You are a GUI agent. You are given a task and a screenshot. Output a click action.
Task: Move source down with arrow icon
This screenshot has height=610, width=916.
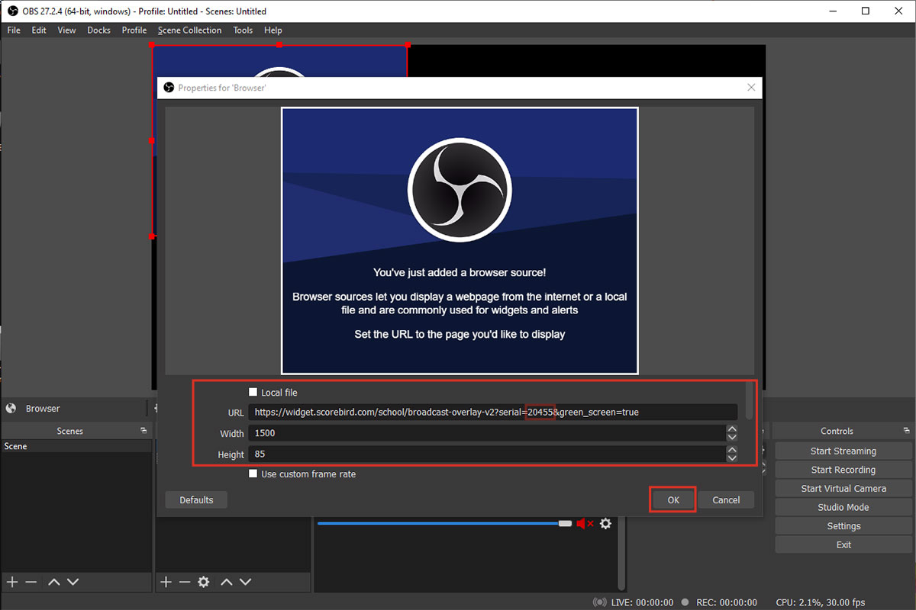tap(245, 582)
